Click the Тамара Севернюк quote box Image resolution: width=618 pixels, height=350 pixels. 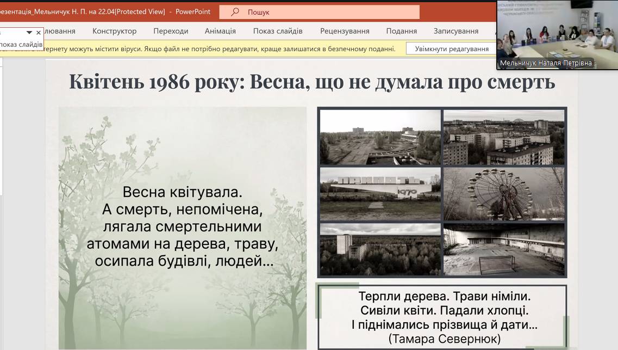[444, 317]
